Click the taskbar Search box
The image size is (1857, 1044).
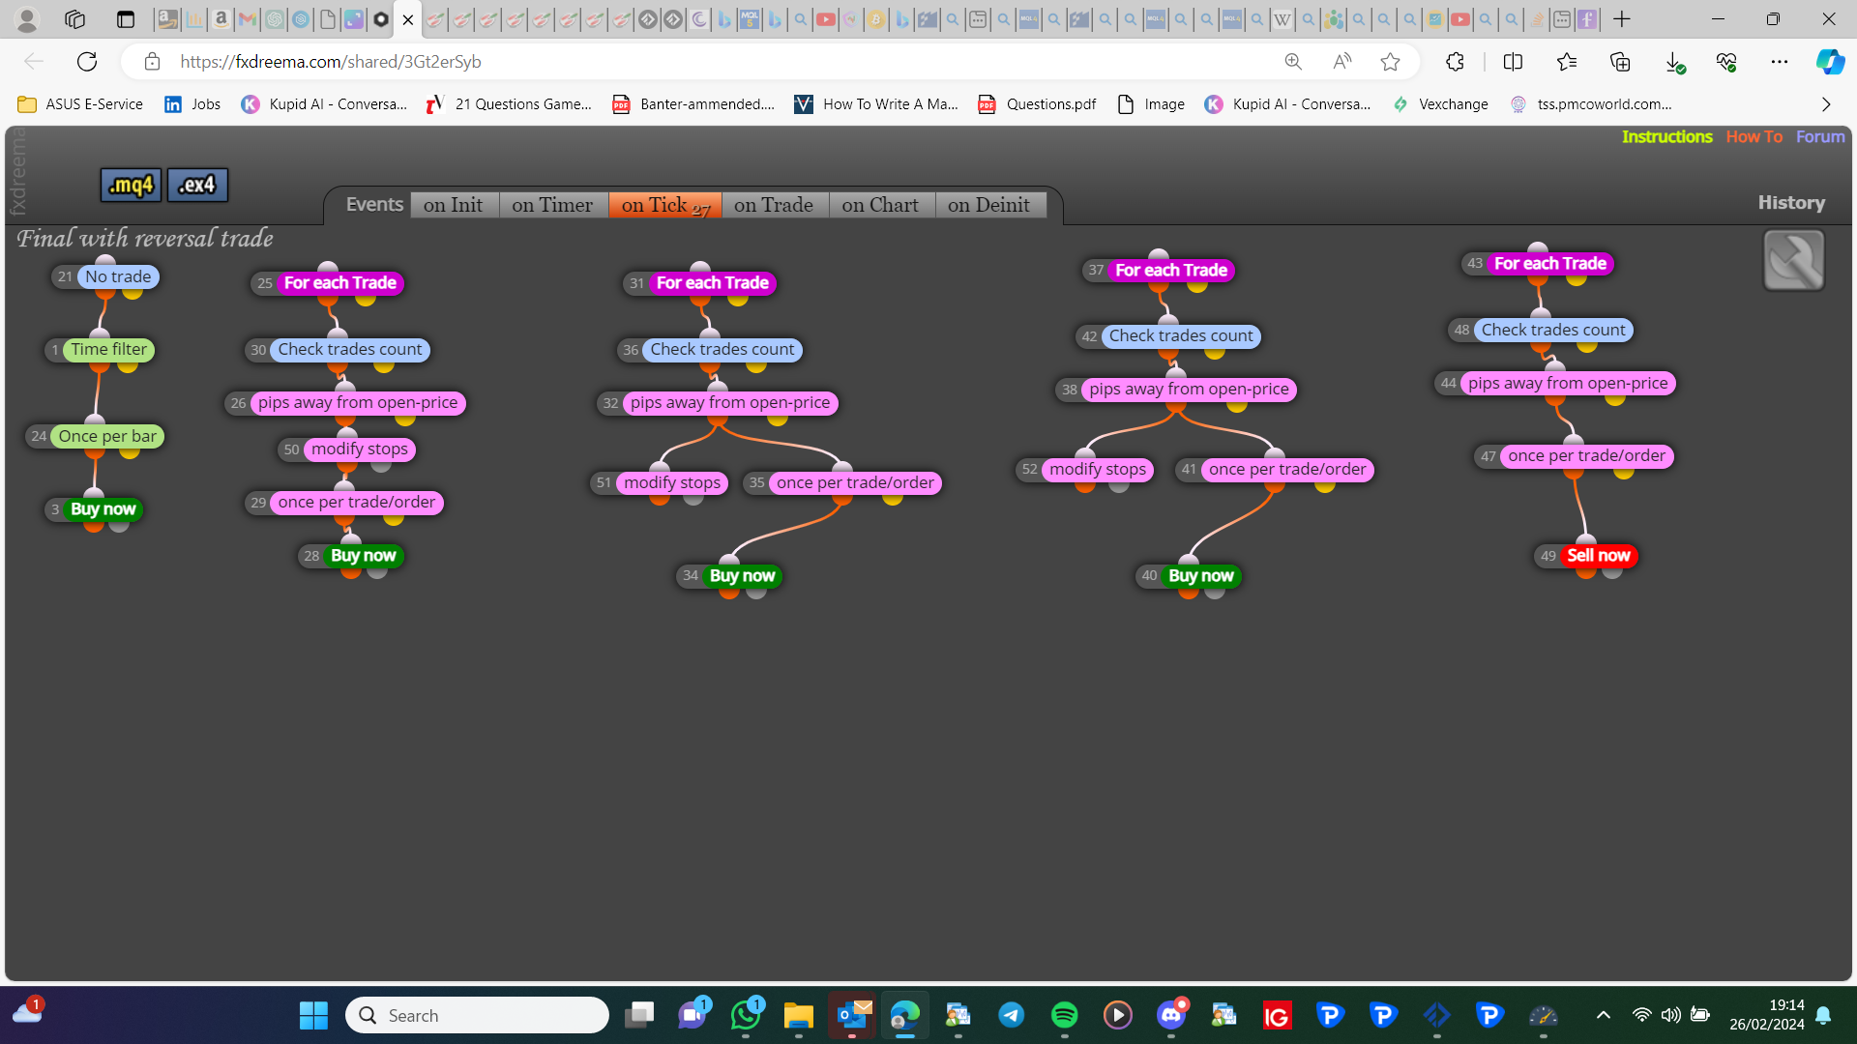(477, 1015)
